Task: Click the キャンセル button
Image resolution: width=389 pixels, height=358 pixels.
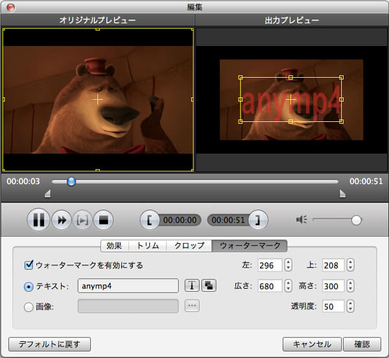Action: 312,344
